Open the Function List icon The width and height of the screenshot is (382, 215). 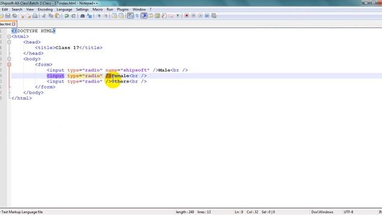pos(164,16)
